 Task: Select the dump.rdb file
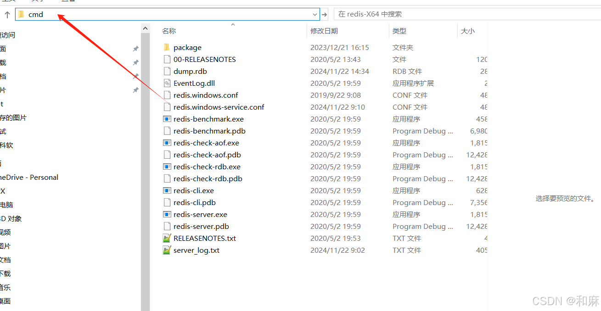(190, 72)
